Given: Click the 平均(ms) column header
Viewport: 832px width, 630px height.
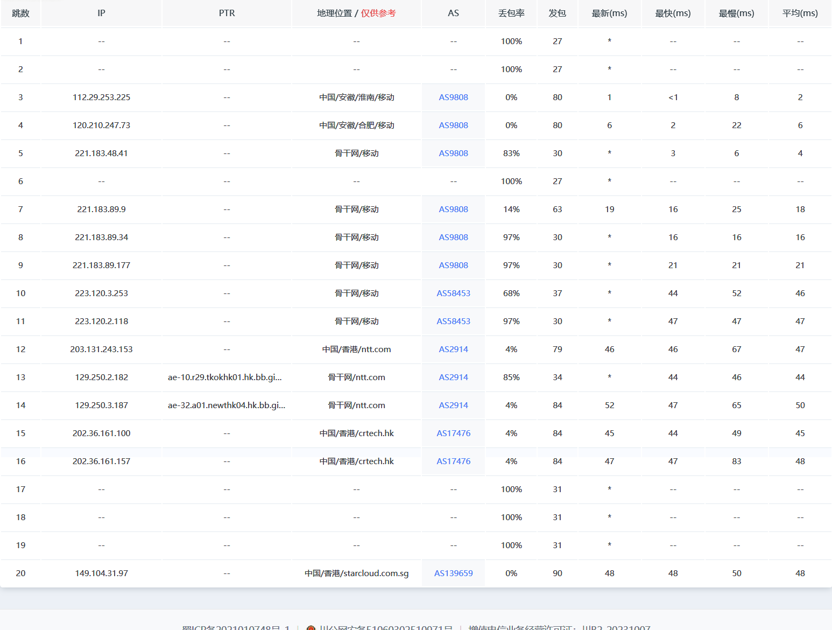Looking at the screenshot, I should point(800,13).
